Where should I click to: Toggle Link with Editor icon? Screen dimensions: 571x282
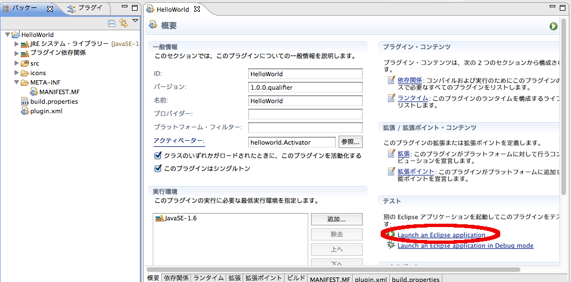(123, 23)
